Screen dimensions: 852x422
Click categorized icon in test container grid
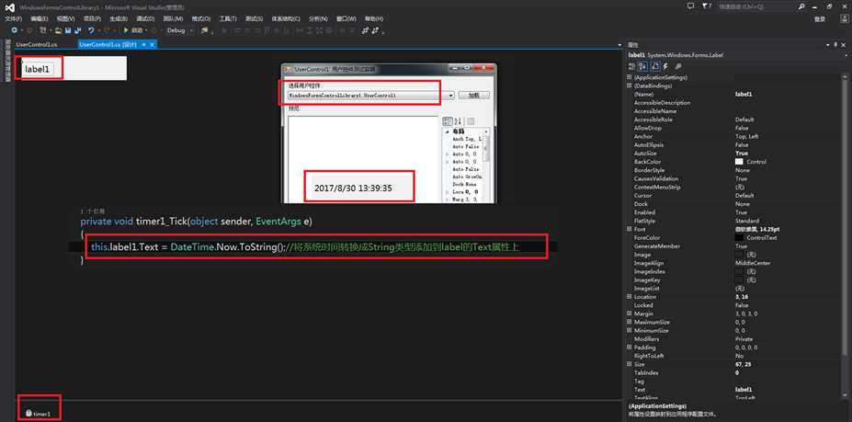coord(448,121)
